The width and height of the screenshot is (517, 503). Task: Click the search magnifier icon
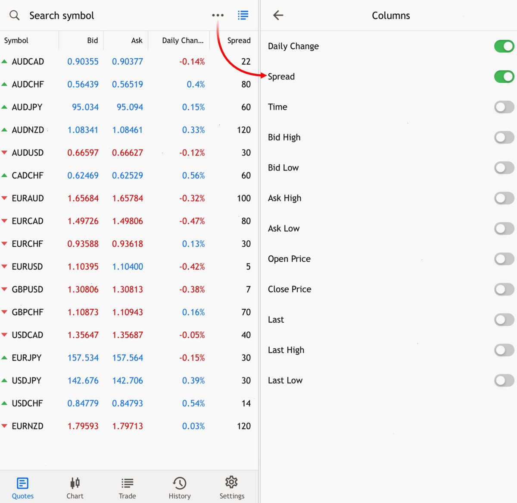click(x=15, y=16)
